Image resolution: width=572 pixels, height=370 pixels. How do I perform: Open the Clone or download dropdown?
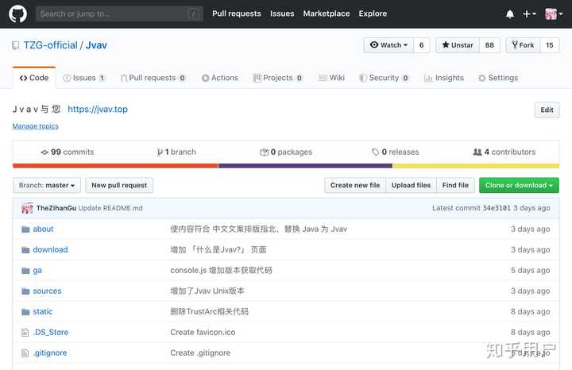point(519,185)
